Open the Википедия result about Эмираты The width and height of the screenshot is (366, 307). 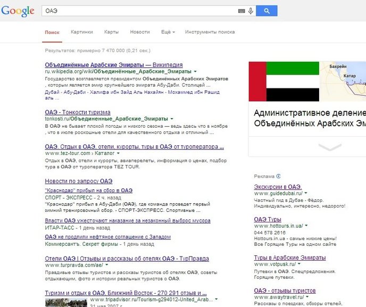(114, 65)
